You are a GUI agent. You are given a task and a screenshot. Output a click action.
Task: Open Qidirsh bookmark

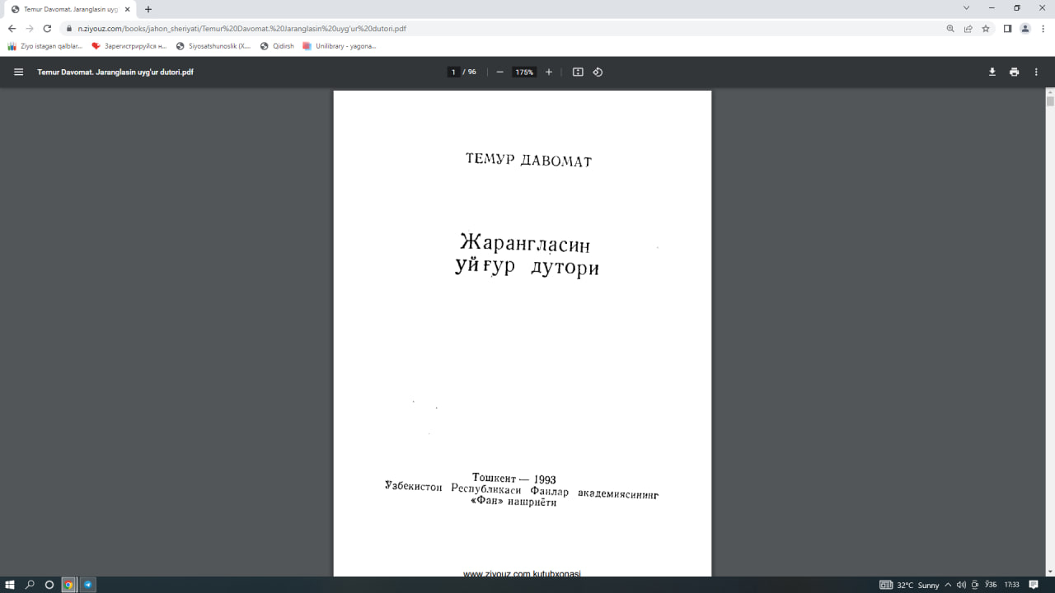tap(277, 46)
